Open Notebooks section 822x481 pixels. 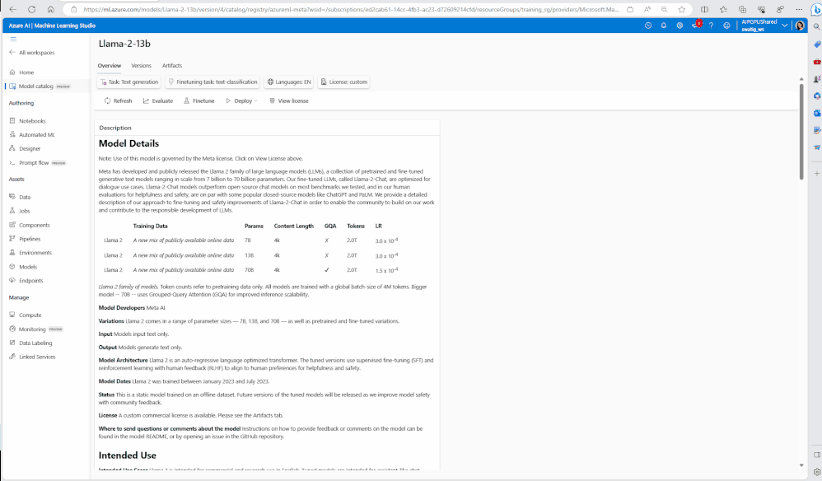click(28, 121)
